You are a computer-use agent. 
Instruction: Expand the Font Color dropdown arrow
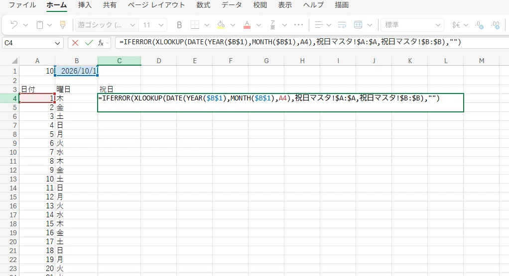point(258,25)
